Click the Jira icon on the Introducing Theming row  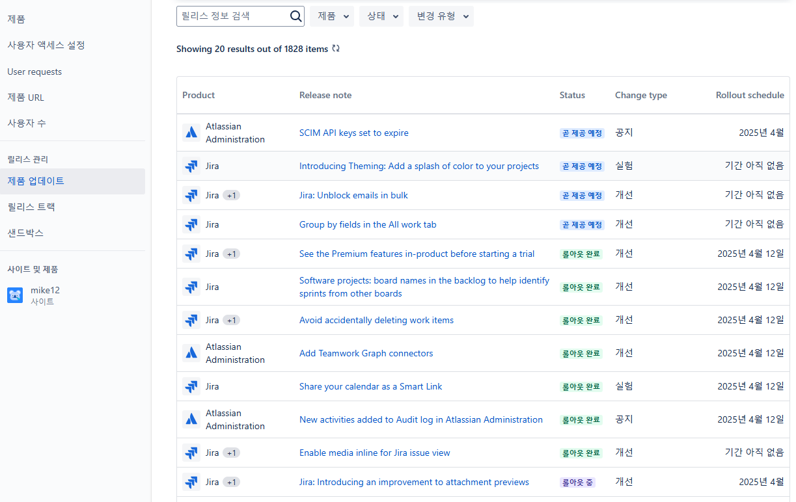(191, 166)
